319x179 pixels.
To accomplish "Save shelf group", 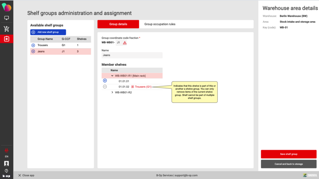I will pos(289,154).
